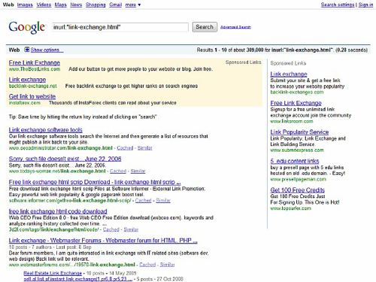Open Search settings link
Screen dimensions: 376x282
[338, 5]
